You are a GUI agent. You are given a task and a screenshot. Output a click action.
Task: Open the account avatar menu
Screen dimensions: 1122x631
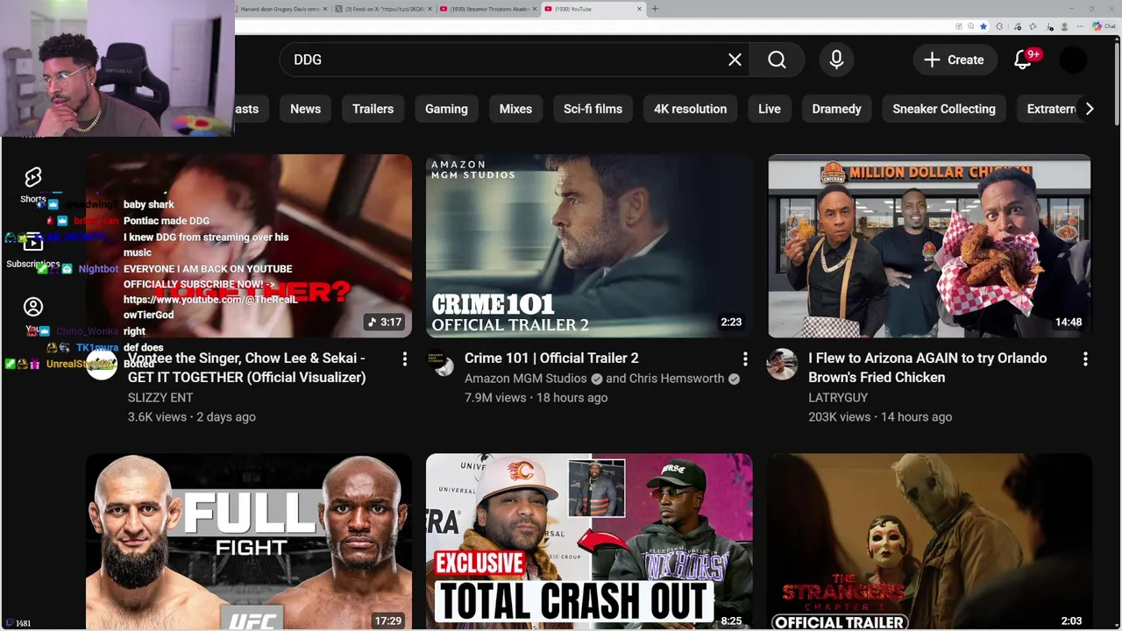pyautogui.click(x=1074, y=60)
